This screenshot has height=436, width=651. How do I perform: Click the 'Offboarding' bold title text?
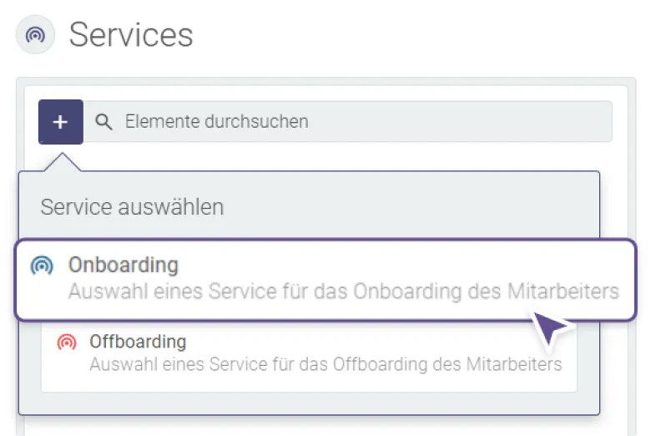tap(138, 342)
